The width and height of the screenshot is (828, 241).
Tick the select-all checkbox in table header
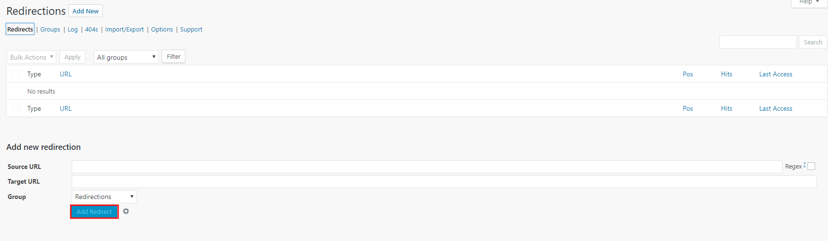16,74
